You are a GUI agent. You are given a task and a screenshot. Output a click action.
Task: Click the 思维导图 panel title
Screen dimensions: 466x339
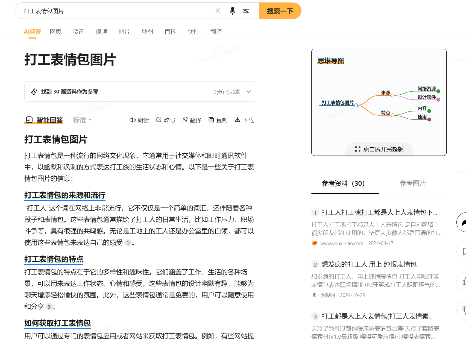(x=331, y=61)
